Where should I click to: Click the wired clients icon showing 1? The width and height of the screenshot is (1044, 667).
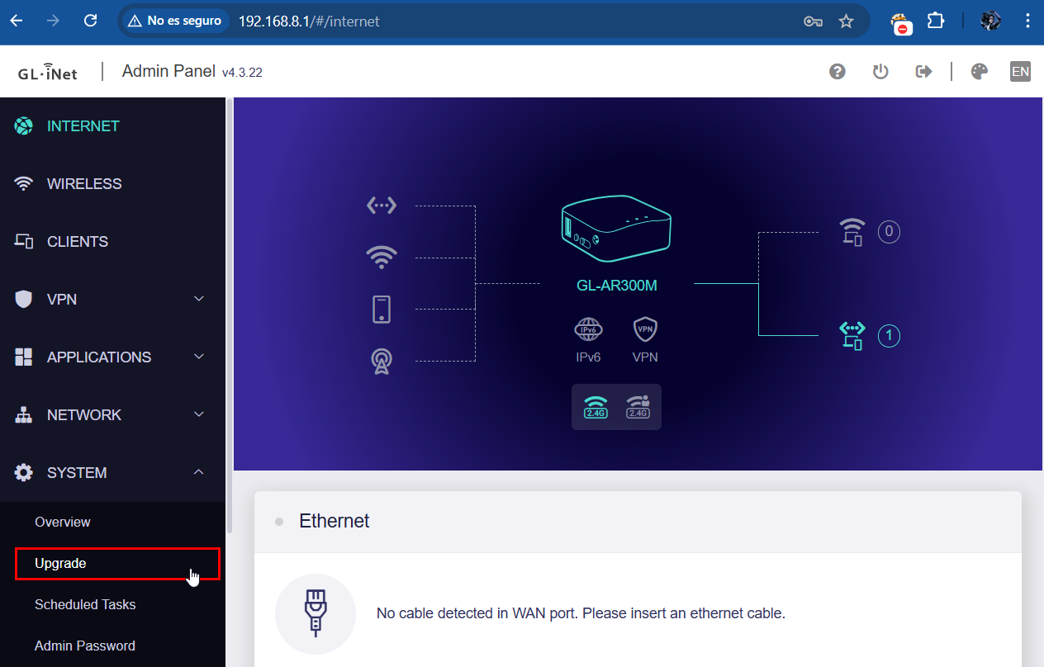[x=852, y=336]
